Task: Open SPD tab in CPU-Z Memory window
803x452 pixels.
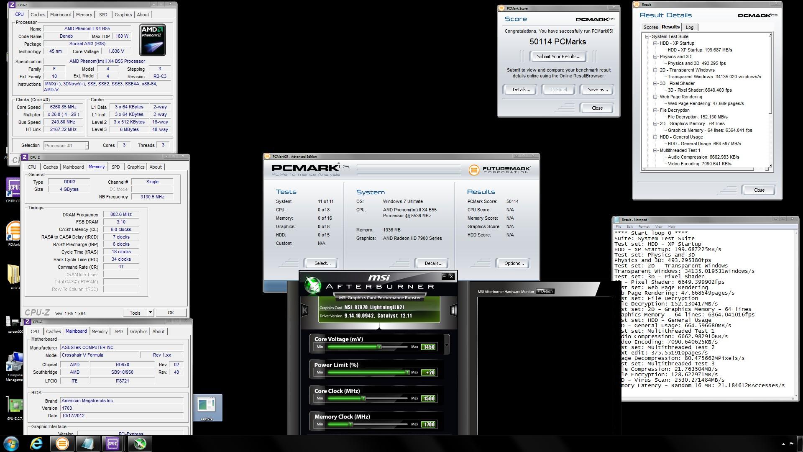Action: 116,167
